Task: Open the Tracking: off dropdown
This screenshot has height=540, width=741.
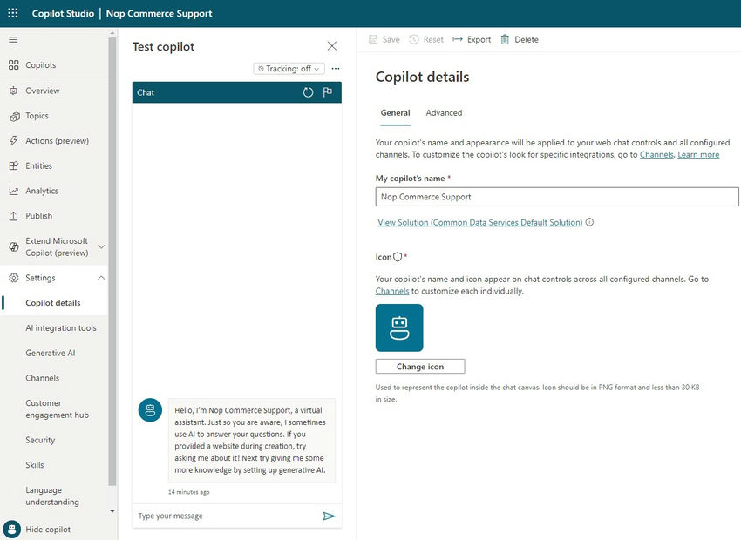Action: coord(289,69)
